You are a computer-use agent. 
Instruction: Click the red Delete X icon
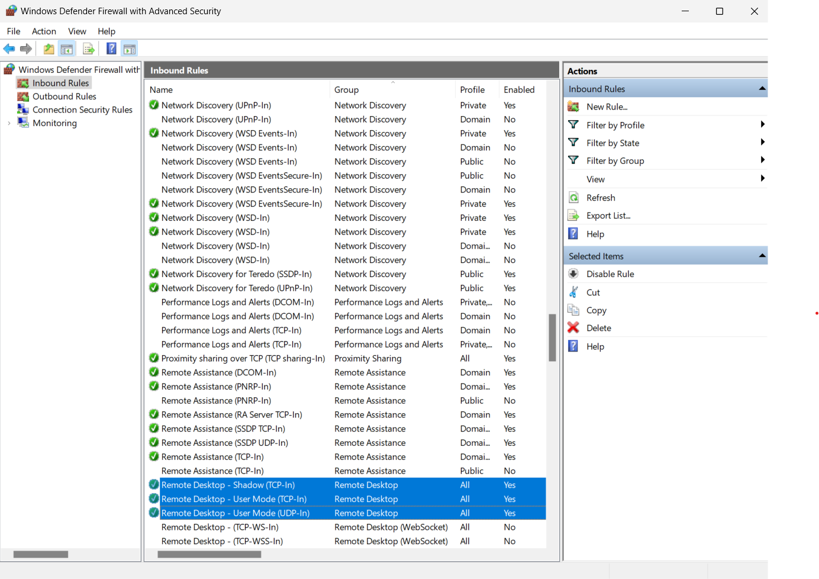click(573, 327)
